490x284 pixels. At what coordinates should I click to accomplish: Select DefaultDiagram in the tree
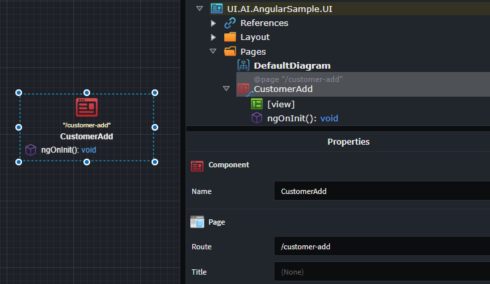click(292, 66)
